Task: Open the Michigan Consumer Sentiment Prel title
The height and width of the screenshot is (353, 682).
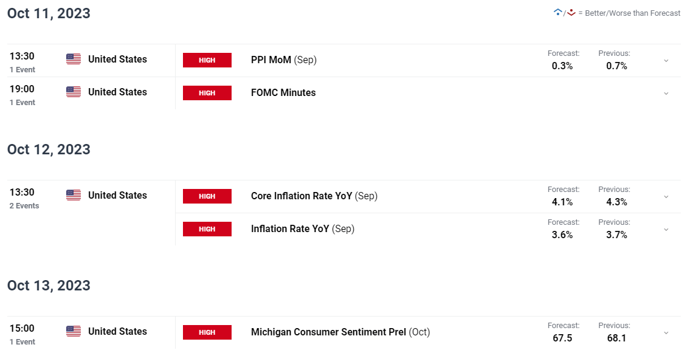Action: pos(329,332)
